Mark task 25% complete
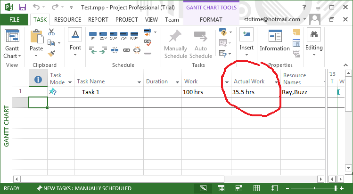Screen dimensions: 353x194 tap(103, 35)
